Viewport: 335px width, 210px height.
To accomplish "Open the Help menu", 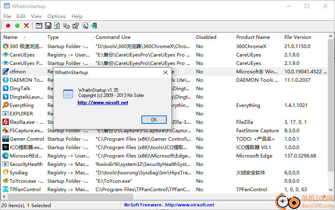I will (x=77, y=16).
